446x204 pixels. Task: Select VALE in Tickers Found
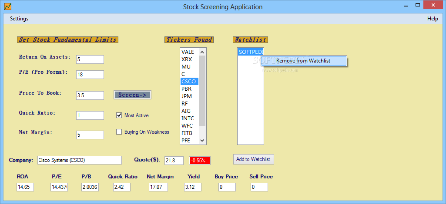tap(189, 52)
